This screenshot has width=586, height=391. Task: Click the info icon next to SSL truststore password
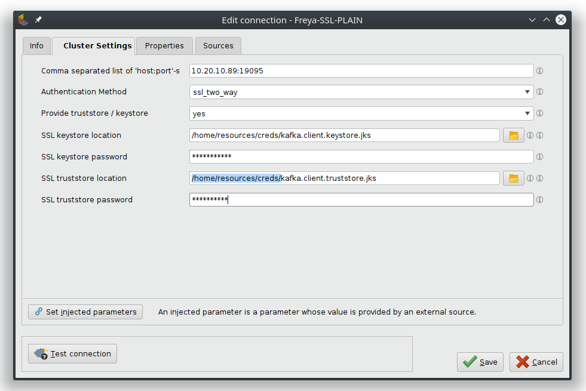pyautogui.click(x=539, y=199)
